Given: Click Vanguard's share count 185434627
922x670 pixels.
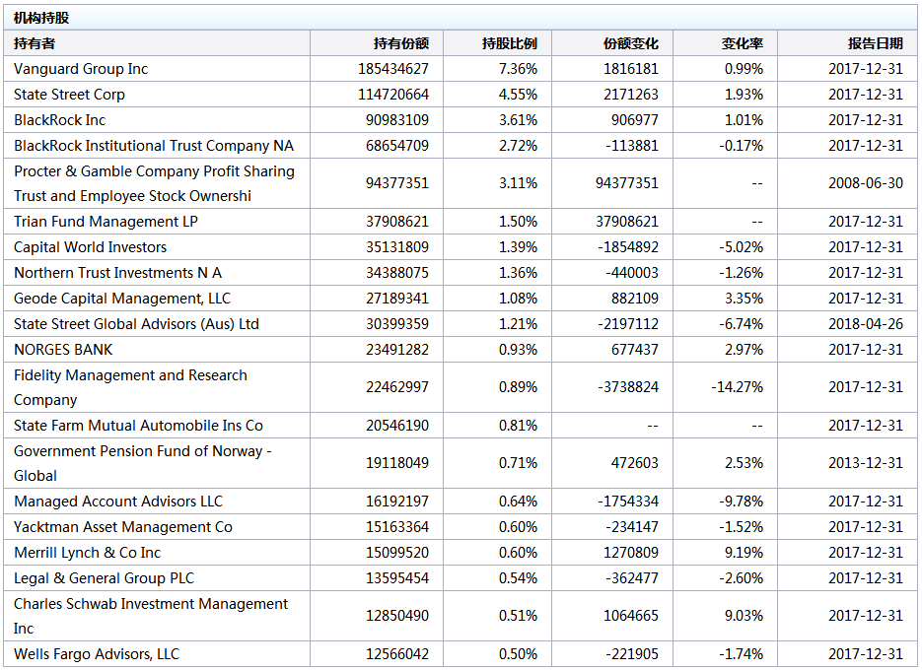Looking at the screenshot, I should (393, 69).
